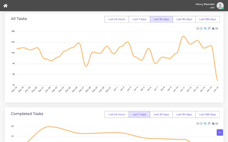Switch All Tasks to Last 365 days
228x142 pixels.
207,19
